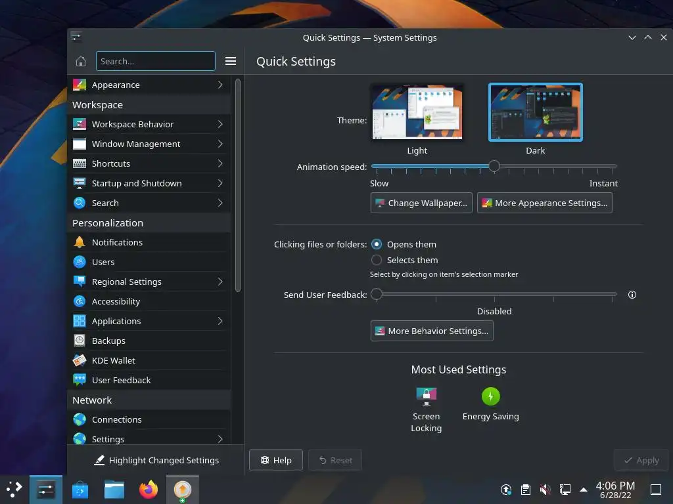
Task: Open the KDE Wallet settings entry
Action: point(149,360)
